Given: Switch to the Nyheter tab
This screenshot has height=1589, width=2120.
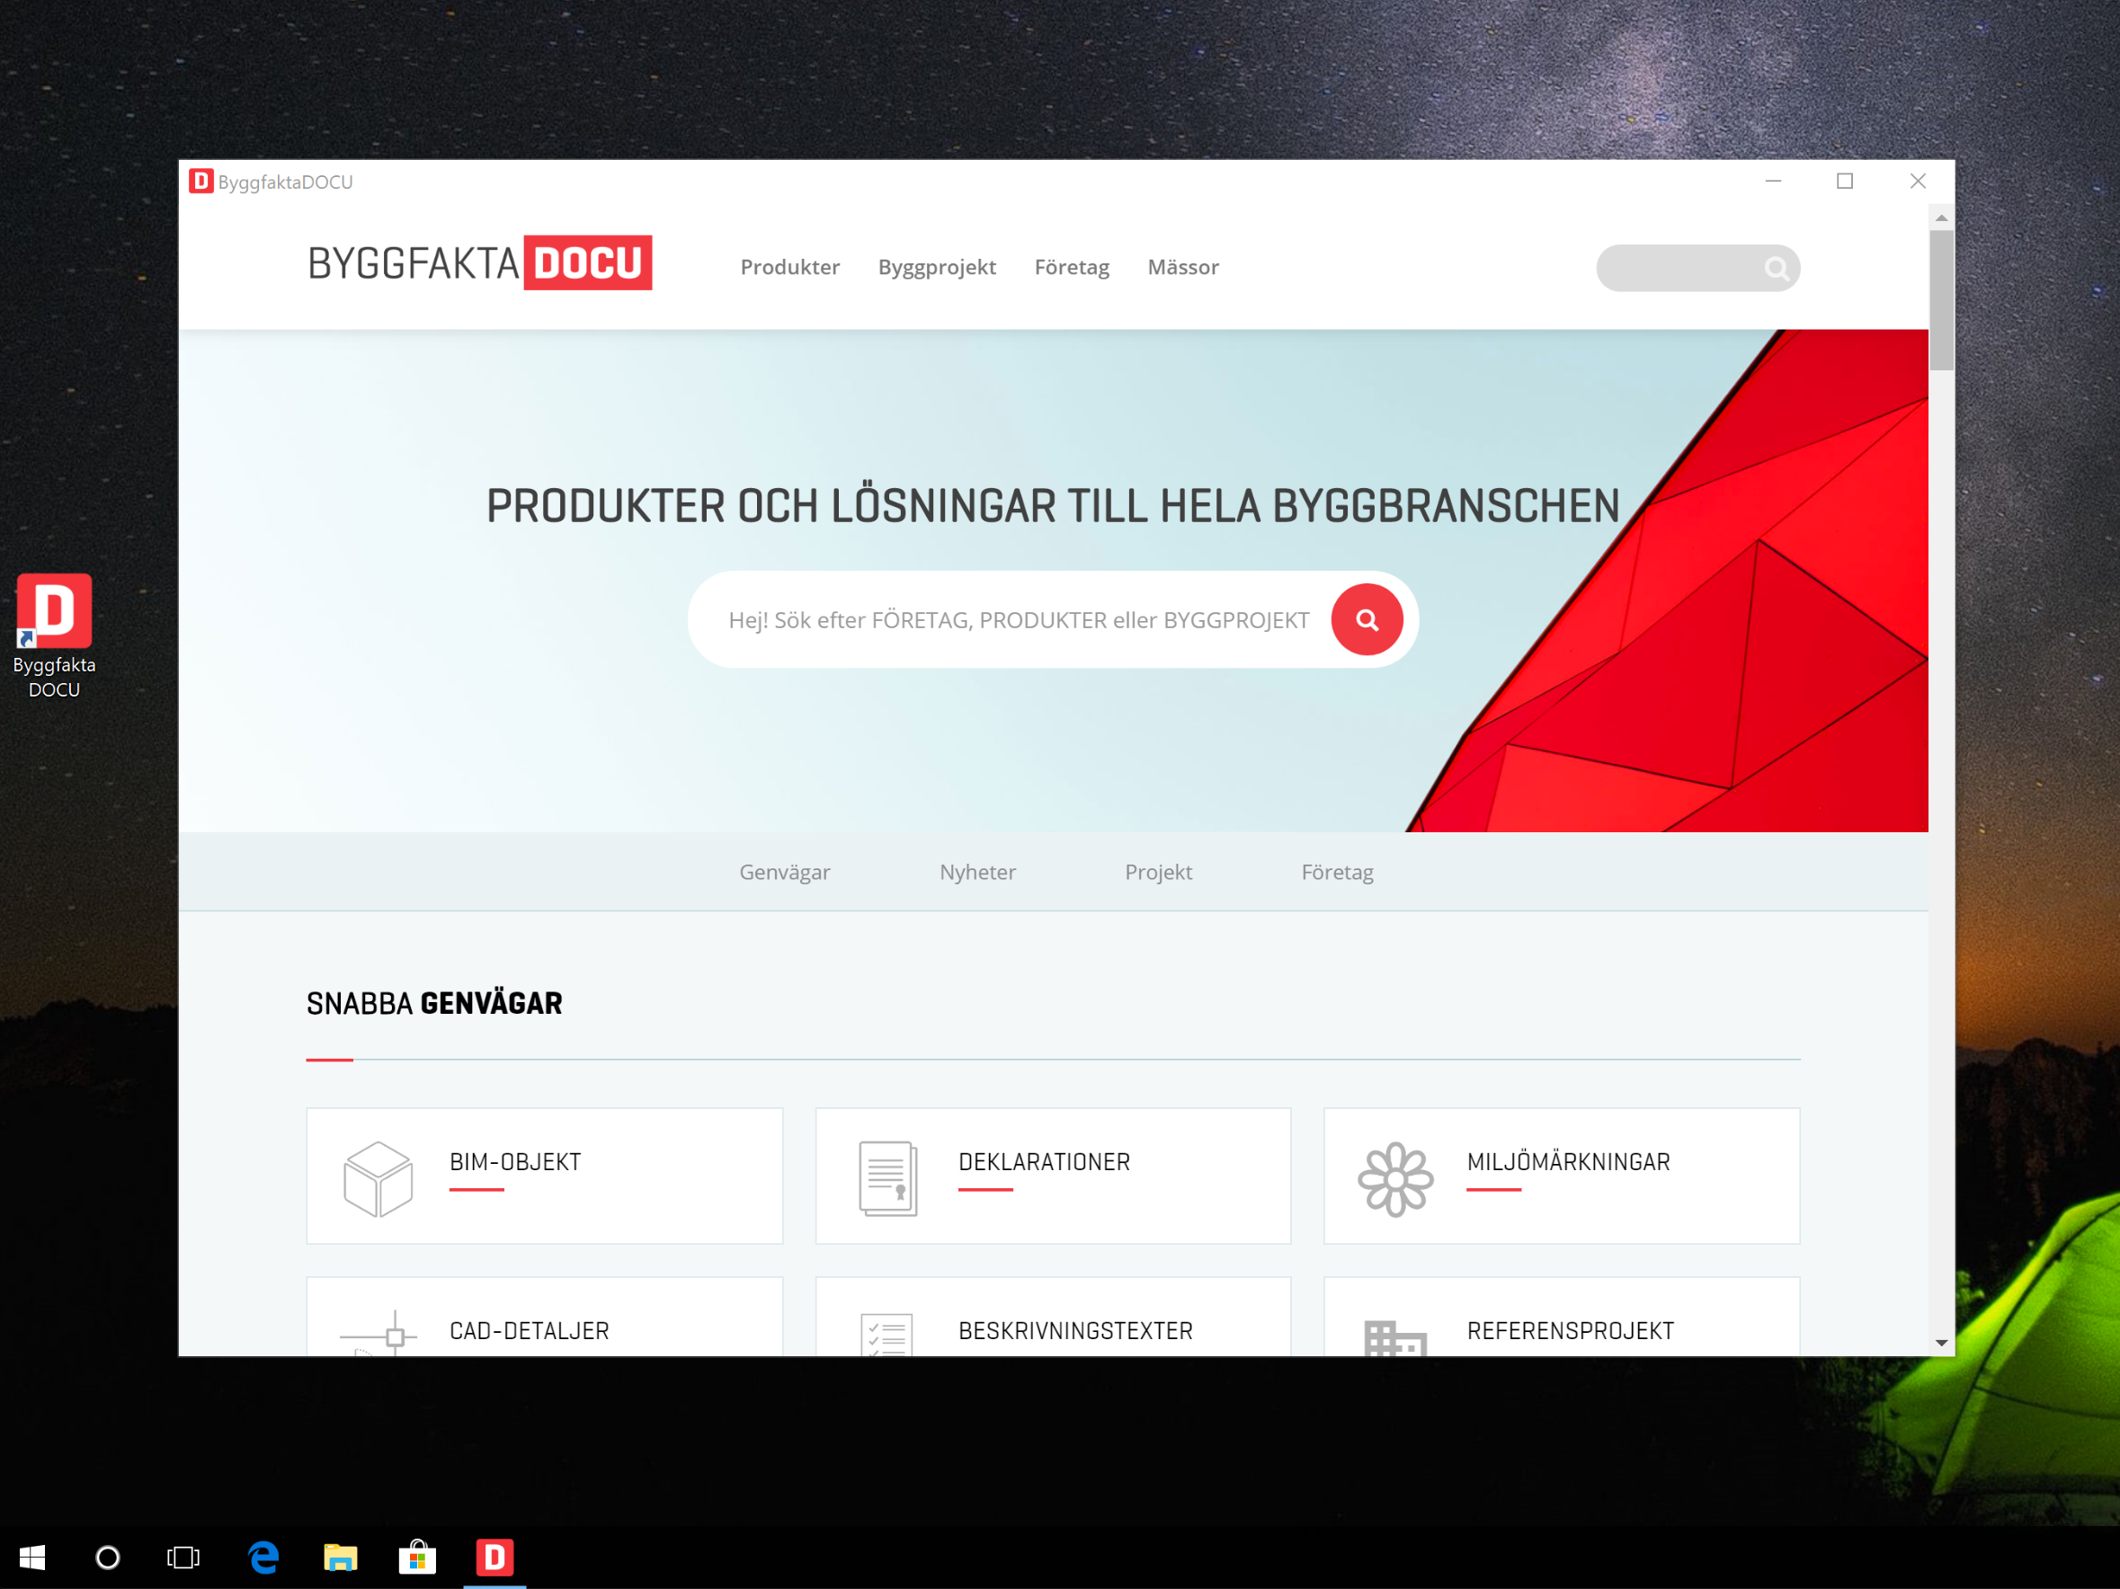Looking at the screenshot, I should click(x=977, y=873).
